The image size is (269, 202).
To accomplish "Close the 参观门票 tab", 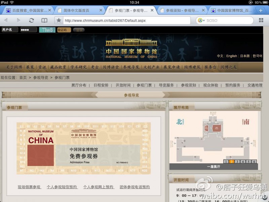I will (152, 10).
